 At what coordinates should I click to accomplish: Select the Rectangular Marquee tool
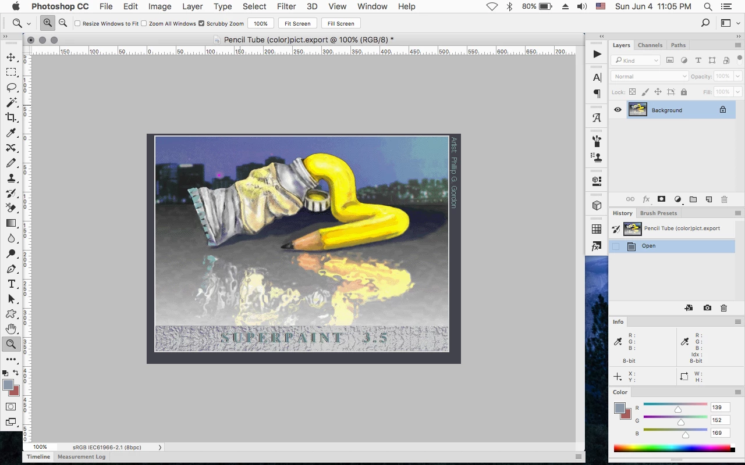pyautogui.click(x=11, y=72)
